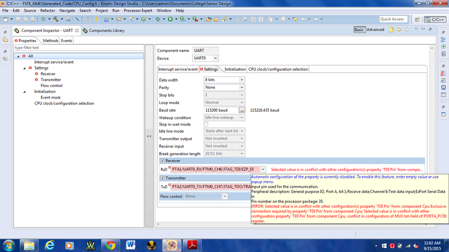Open Microsoft Word from the taskbar

131,245
